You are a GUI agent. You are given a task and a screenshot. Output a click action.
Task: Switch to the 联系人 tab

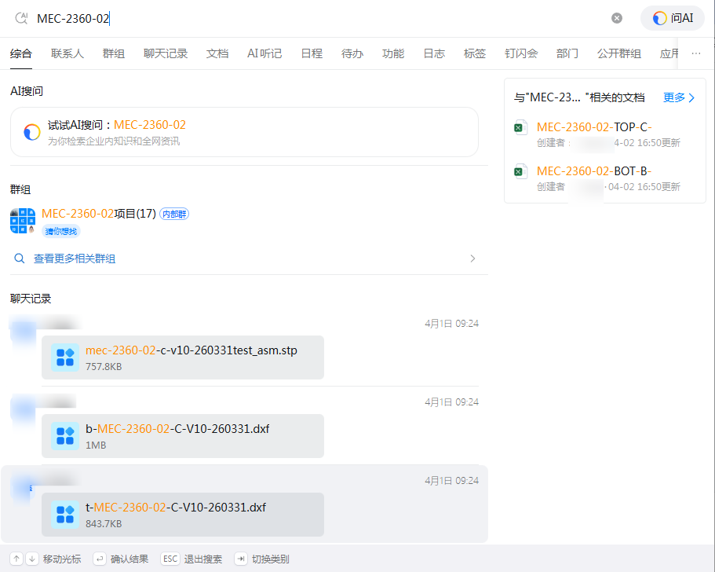click(x=67, y=53)
